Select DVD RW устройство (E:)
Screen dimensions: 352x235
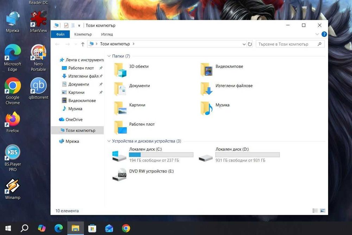click(x=143, y=174)
